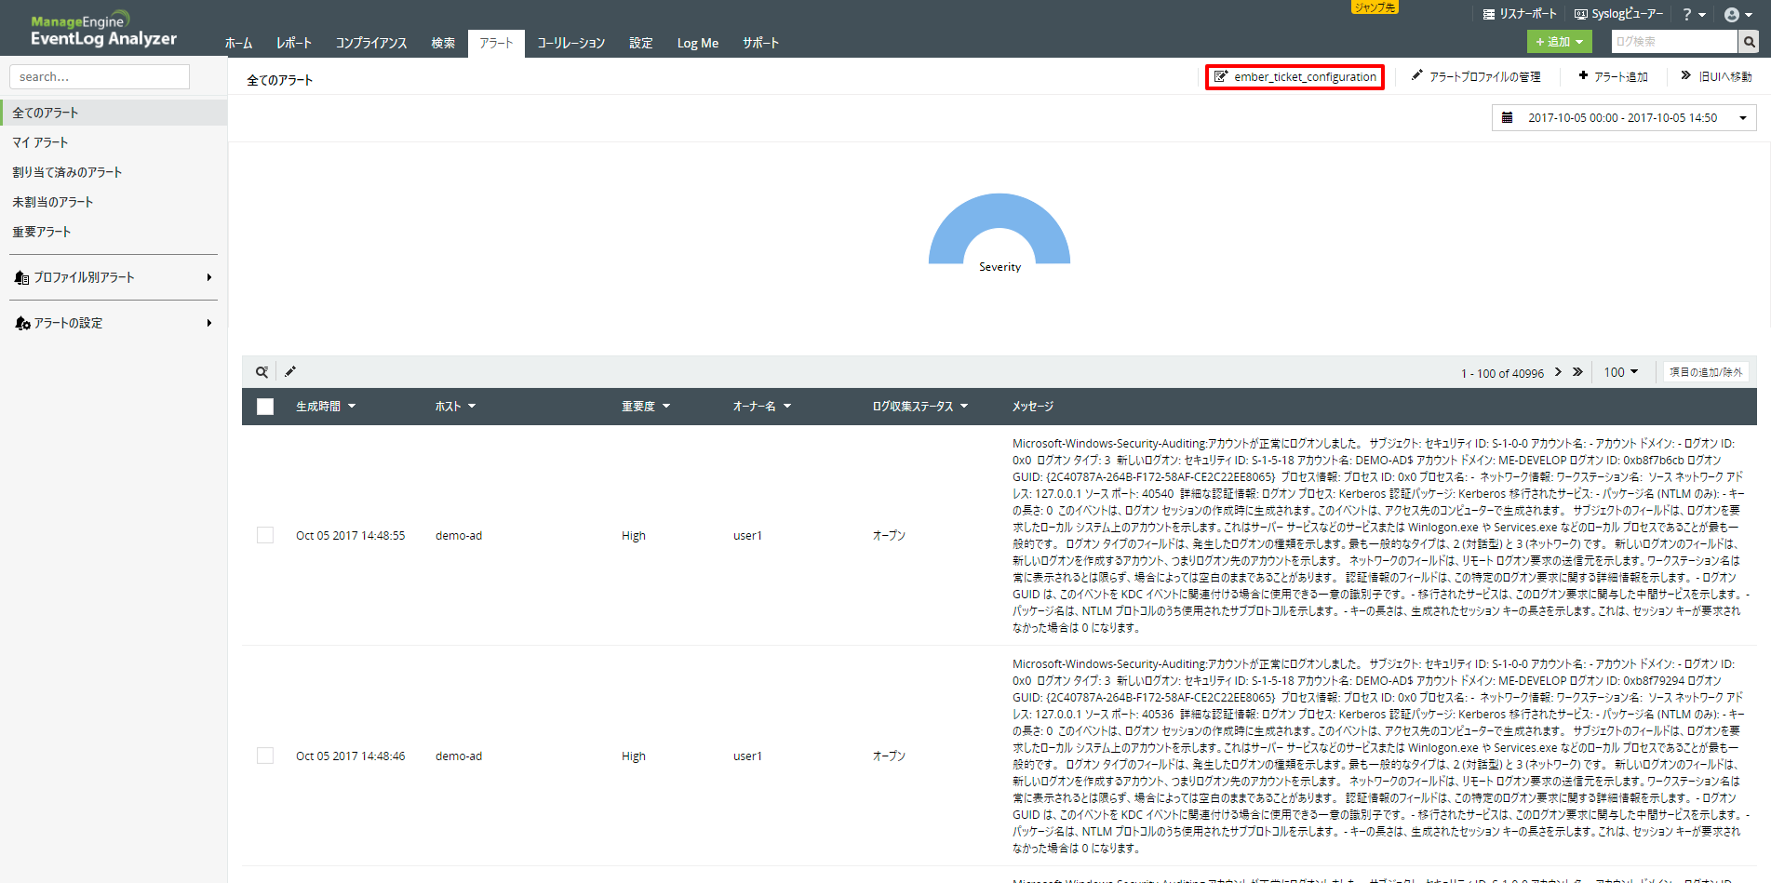Open the Syslogビューアー viewer
The image size is (1771, 883).
[x=1618, y=14]
